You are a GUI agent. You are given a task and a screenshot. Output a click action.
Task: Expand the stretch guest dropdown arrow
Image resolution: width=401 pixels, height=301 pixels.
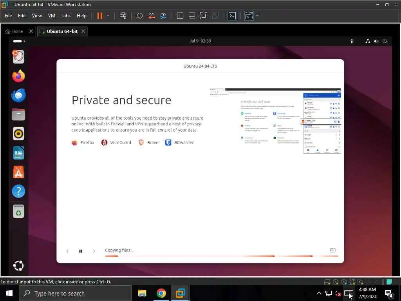pyautogui.click(x=257, y=16)
